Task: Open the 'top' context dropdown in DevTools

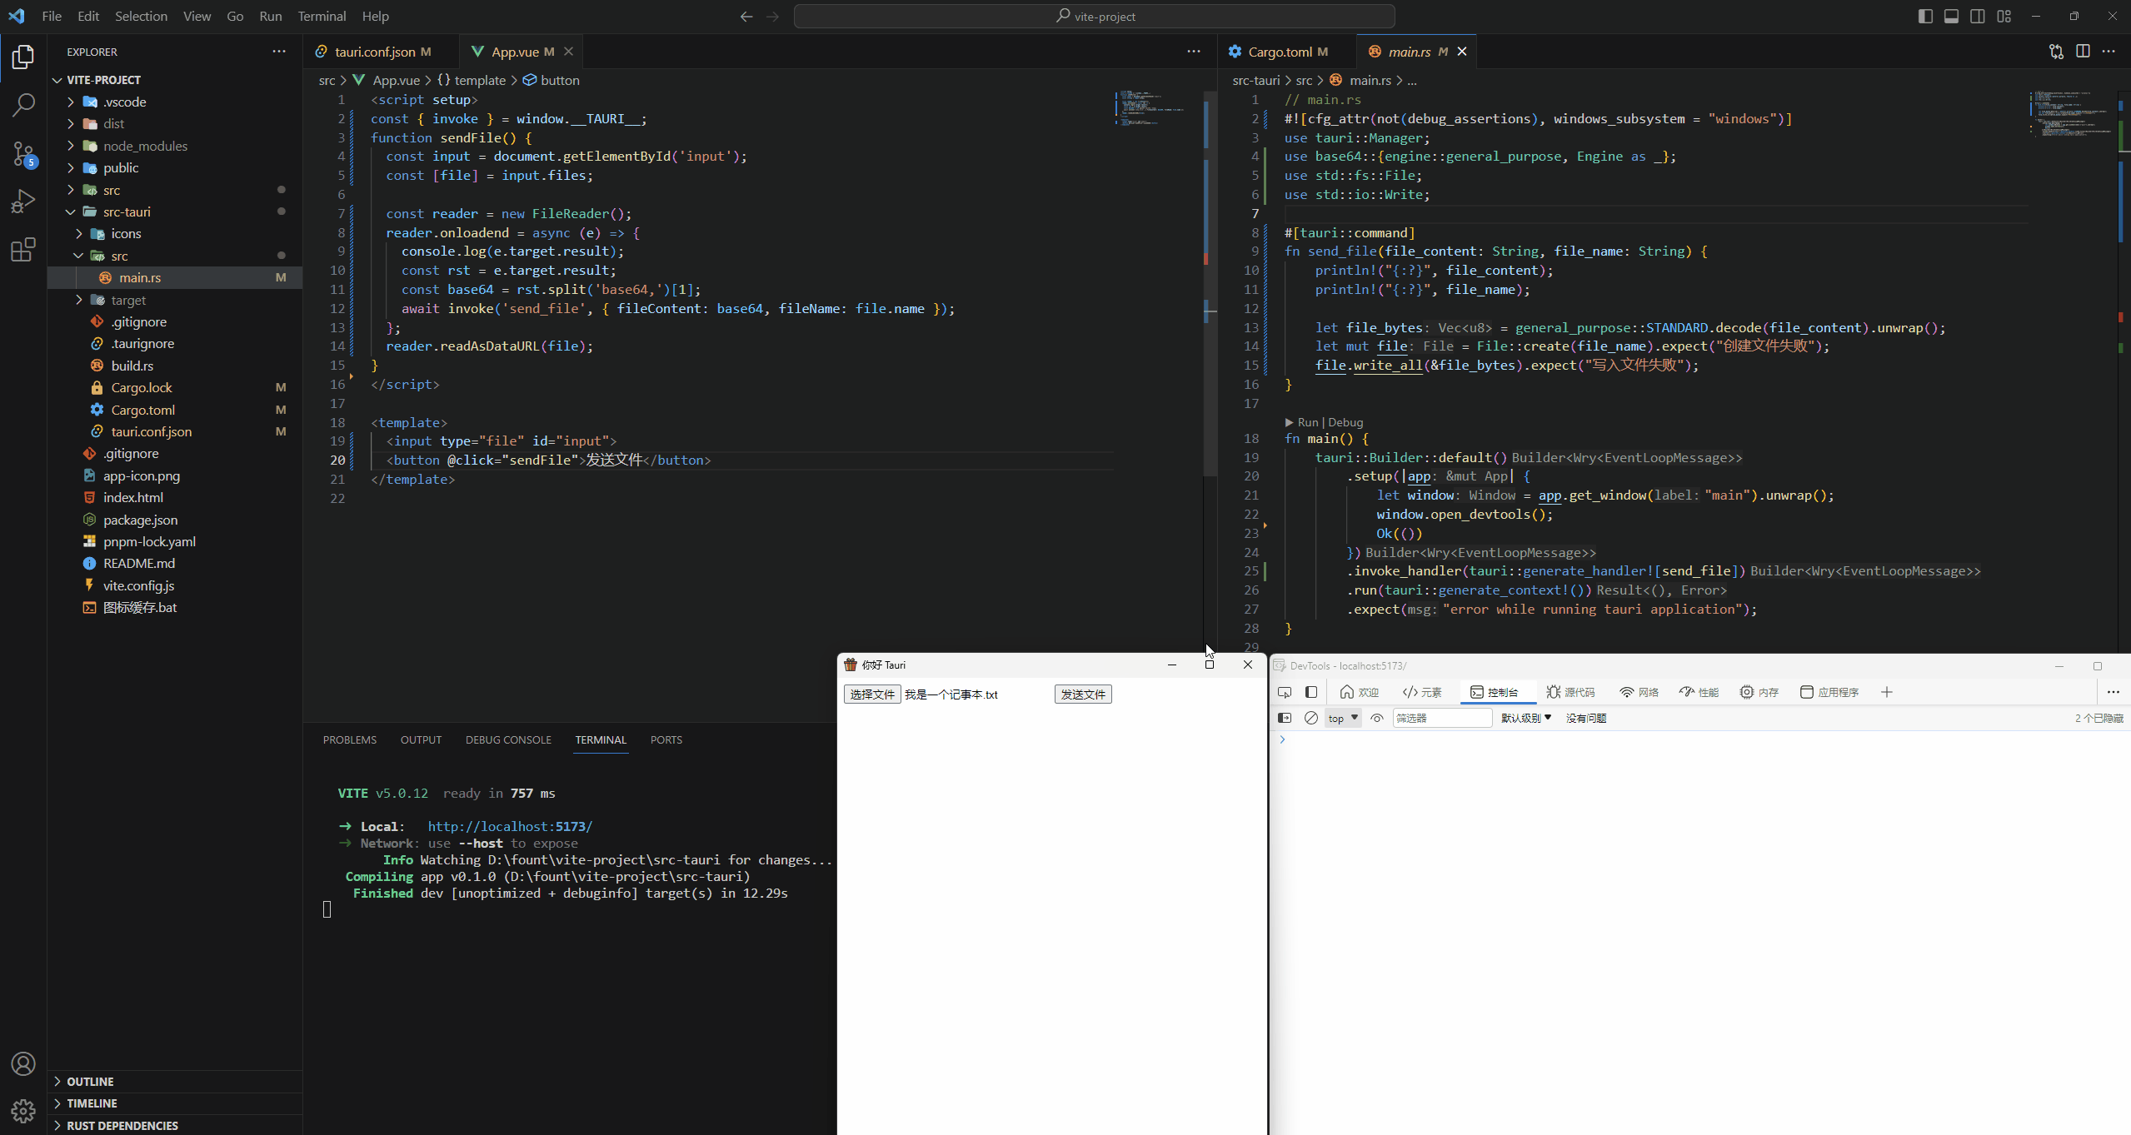Action: pyautogui.click(x=1342, y=718)
